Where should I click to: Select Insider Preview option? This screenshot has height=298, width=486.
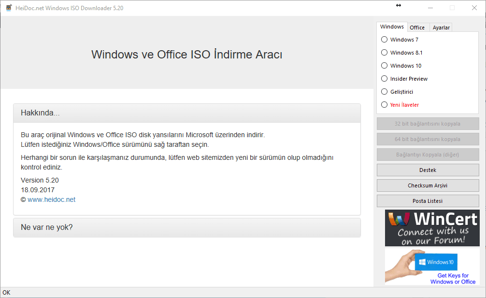click(x=404, y=79)
